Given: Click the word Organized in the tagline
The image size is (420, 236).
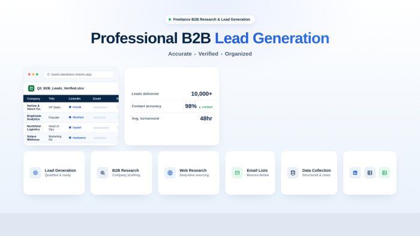Looking at the screenshot, I should pos(238,54).
